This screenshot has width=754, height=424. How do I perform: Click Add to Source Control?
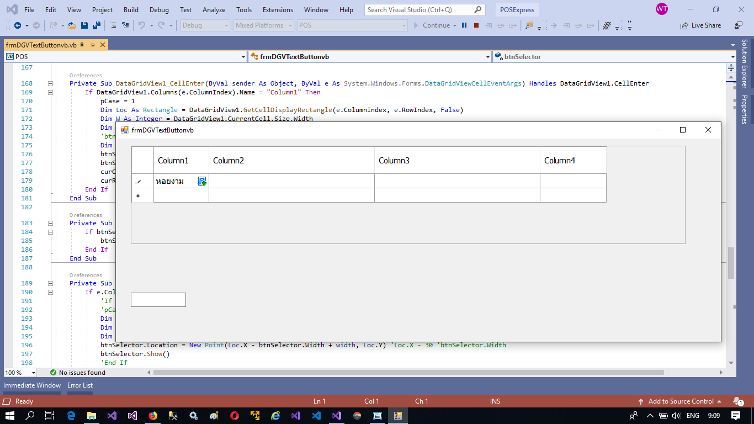680,401
